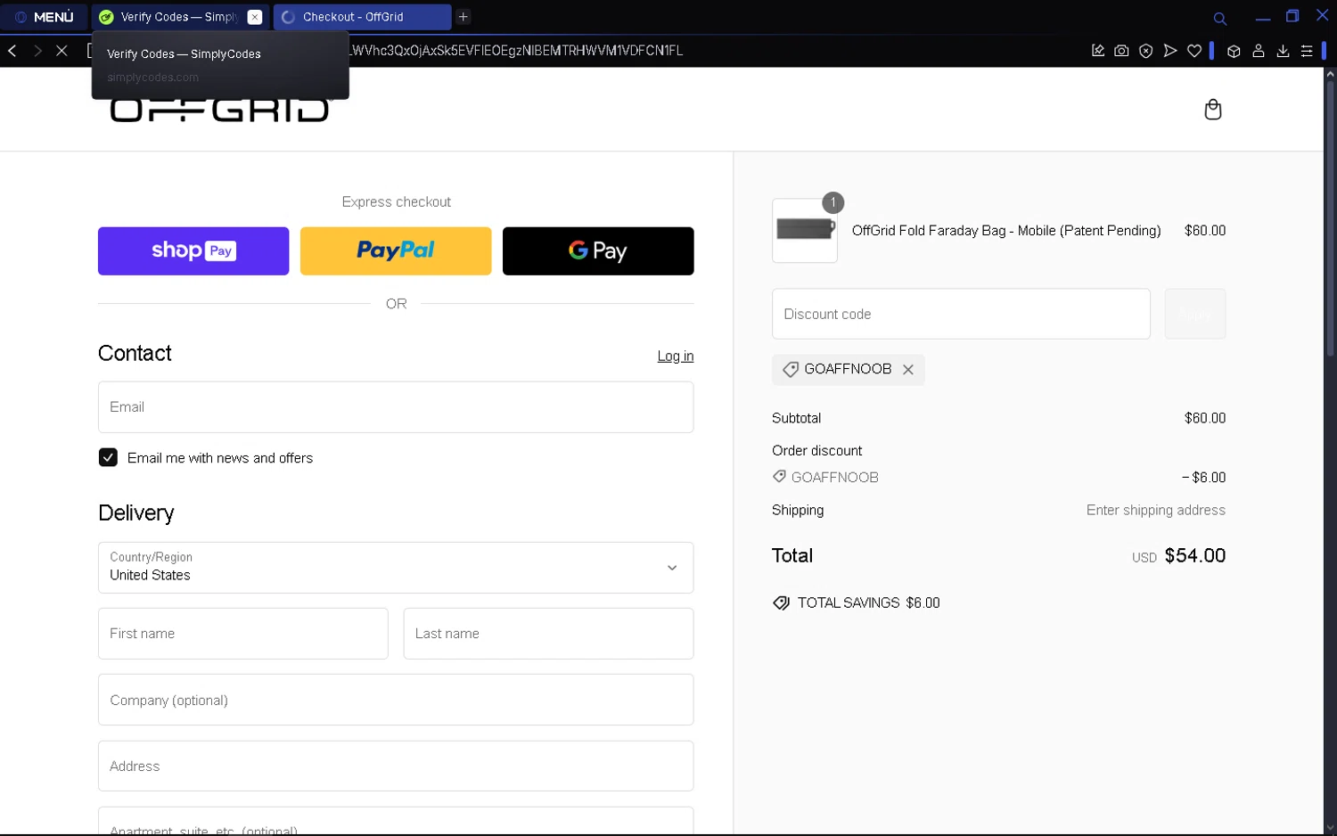Click the Express checkout label
This screenshot has height=836, width=1337.
396,202
